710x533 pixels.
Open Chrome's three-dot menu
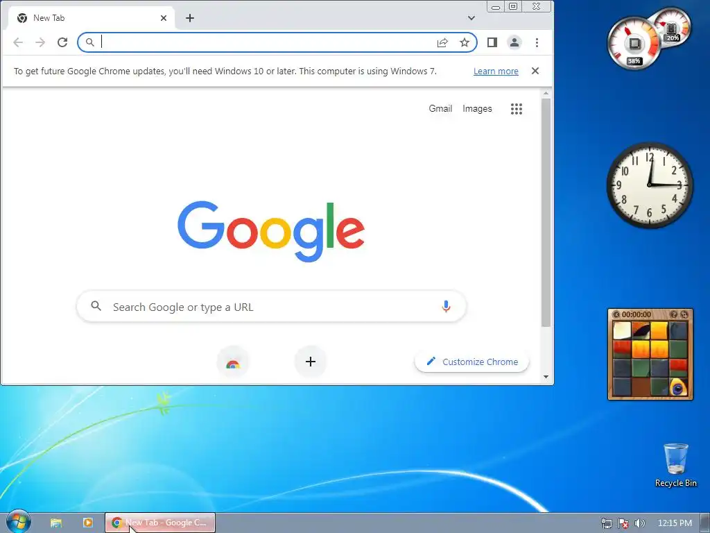tap(537, 42)
